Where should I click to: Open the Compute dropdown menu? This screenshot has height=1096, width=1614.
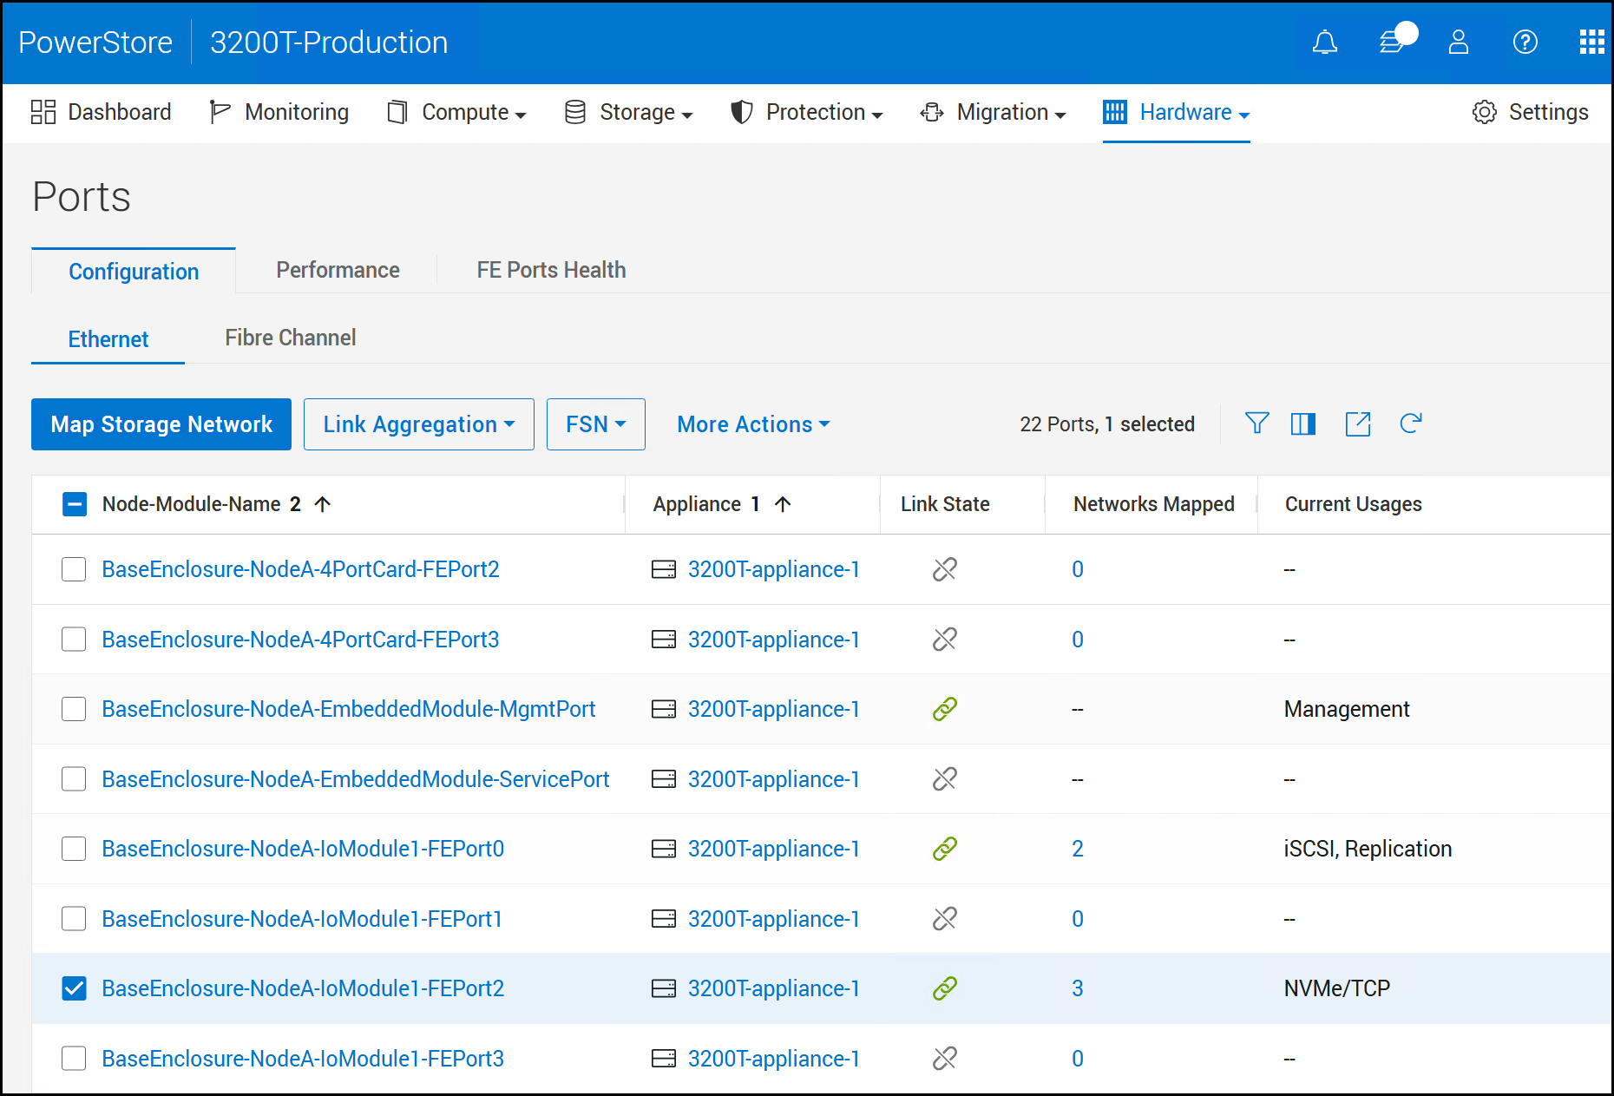pos(457,113)
